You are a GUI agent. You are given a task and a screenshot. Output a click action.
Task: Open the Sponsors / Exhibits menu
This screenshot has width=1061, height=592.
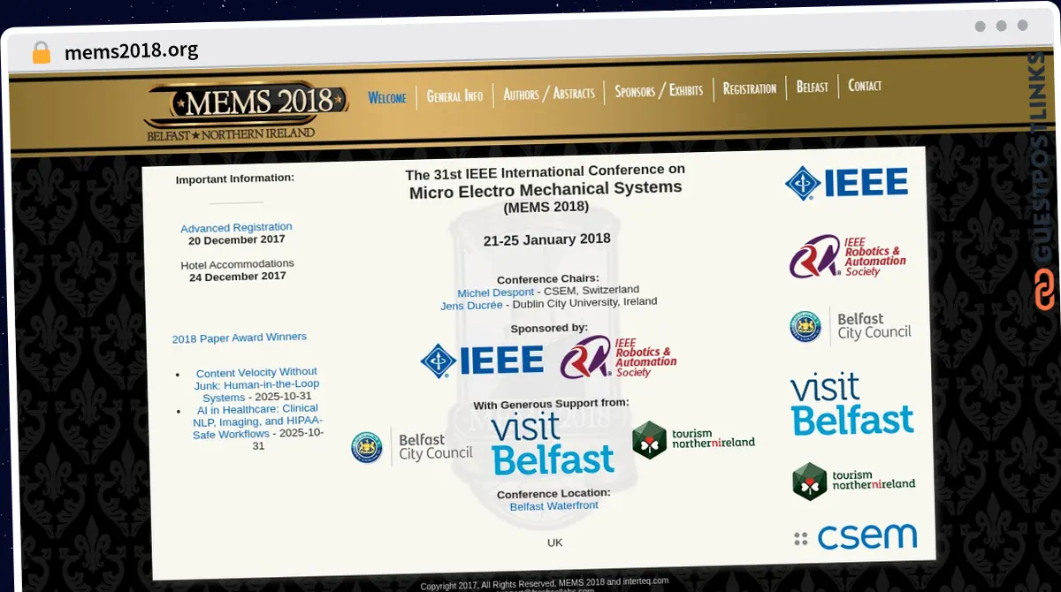tap(659, 90)
